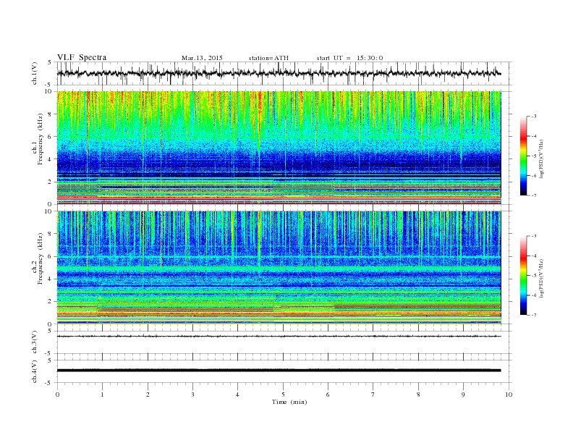This screenshot has width=573, height=443.
Task: Click the "10" kHz tick of ch.2 spectrogram
Action: coord(49,211)
